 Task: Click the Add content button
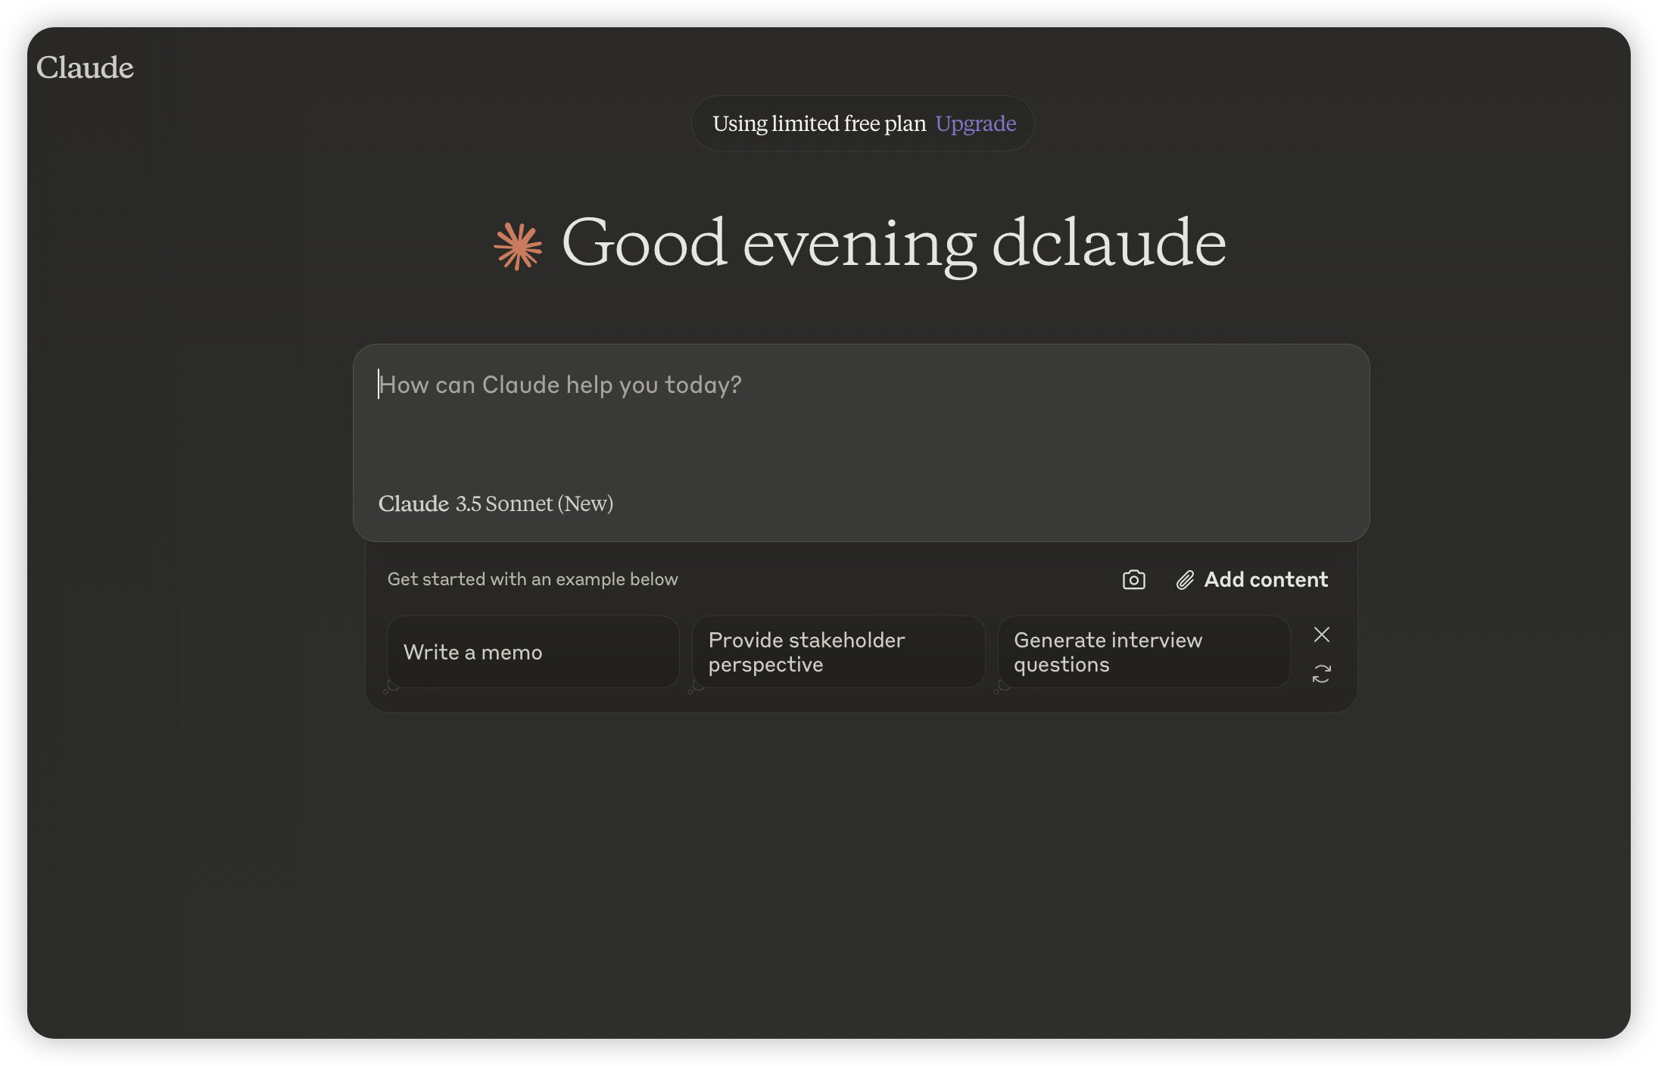[1252, 580]
